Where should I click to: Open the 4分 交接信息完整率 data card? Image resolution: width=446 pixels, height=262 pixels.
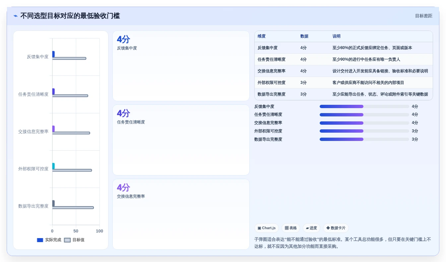181,214
